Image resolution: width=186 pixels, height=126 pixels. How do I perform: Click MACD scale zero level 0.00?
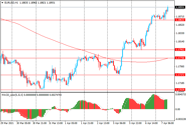coord(177,109)
